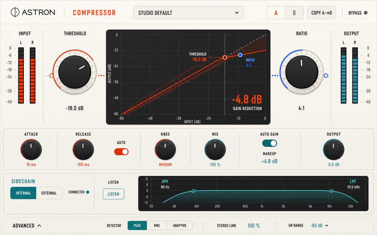
Task: Toggle the Auto release switch
Action: [121, 152]
